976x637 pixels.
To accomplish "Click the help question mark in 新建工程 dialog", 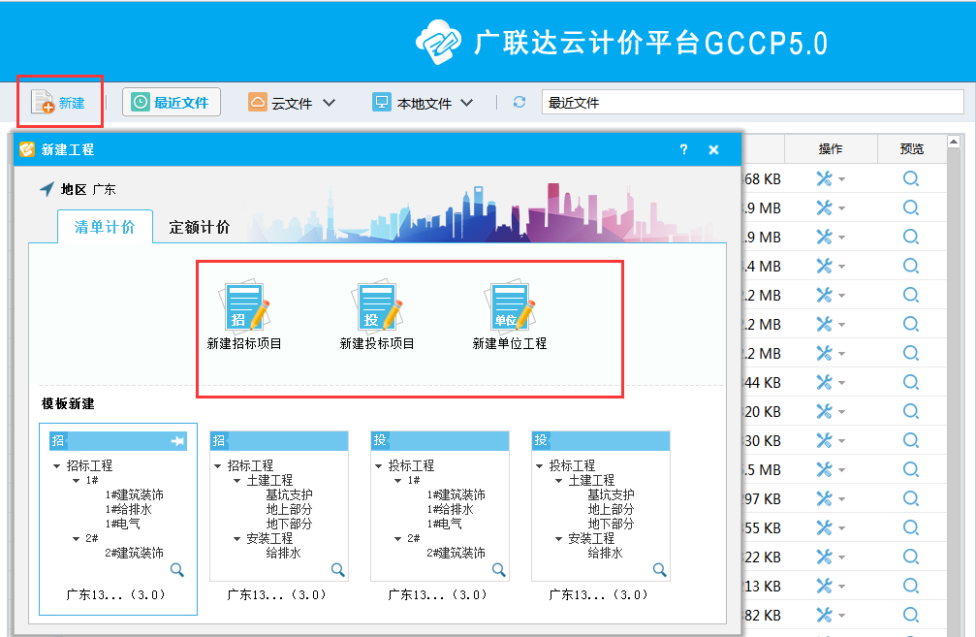I will coord(683,149).
